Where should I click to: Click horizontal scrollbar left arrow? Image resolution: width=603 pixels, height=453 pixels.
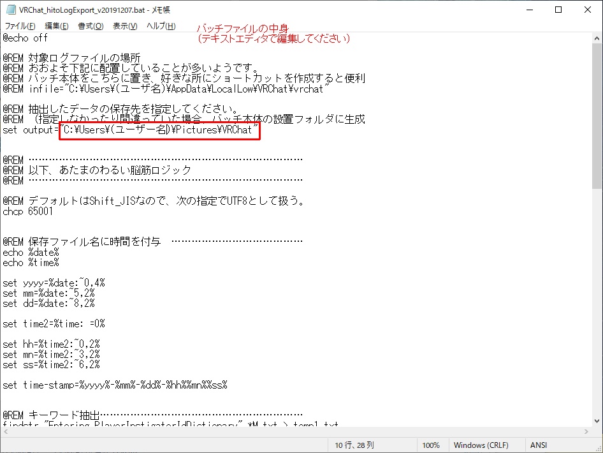tap(6, 431)
